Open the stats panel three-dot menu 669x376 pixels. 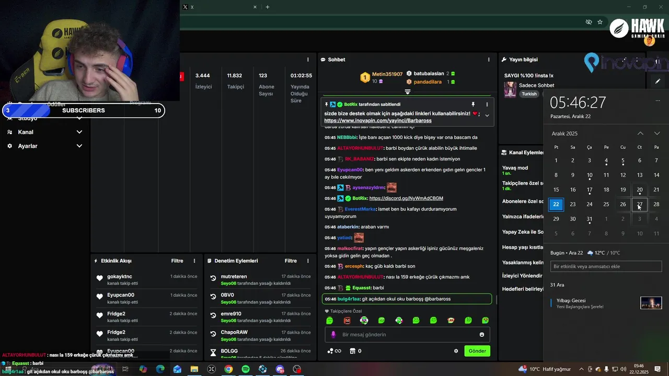(308, 60)
